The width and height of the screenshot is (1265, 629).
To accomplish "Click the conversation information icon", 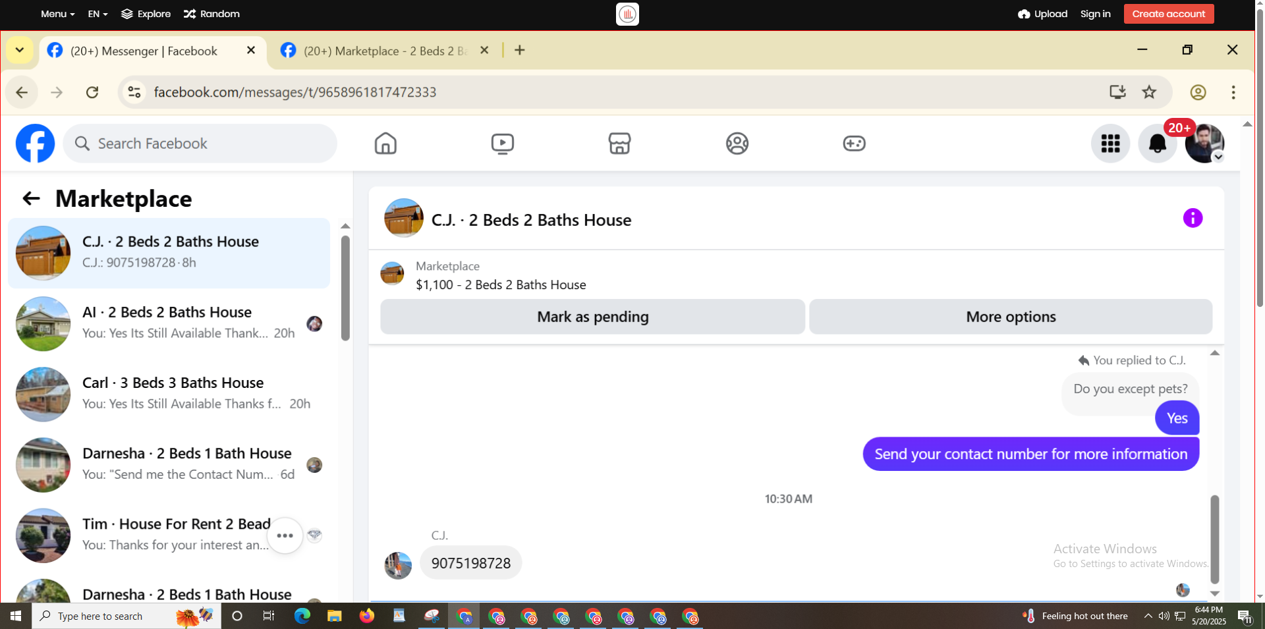I will click(x=1193, y=218).
